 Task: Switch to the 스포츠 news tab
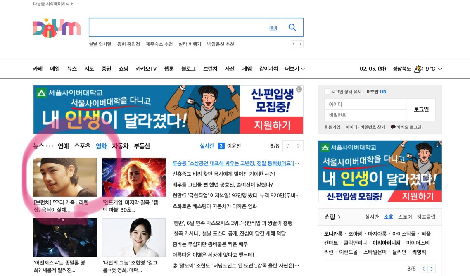tap(82, 146)
